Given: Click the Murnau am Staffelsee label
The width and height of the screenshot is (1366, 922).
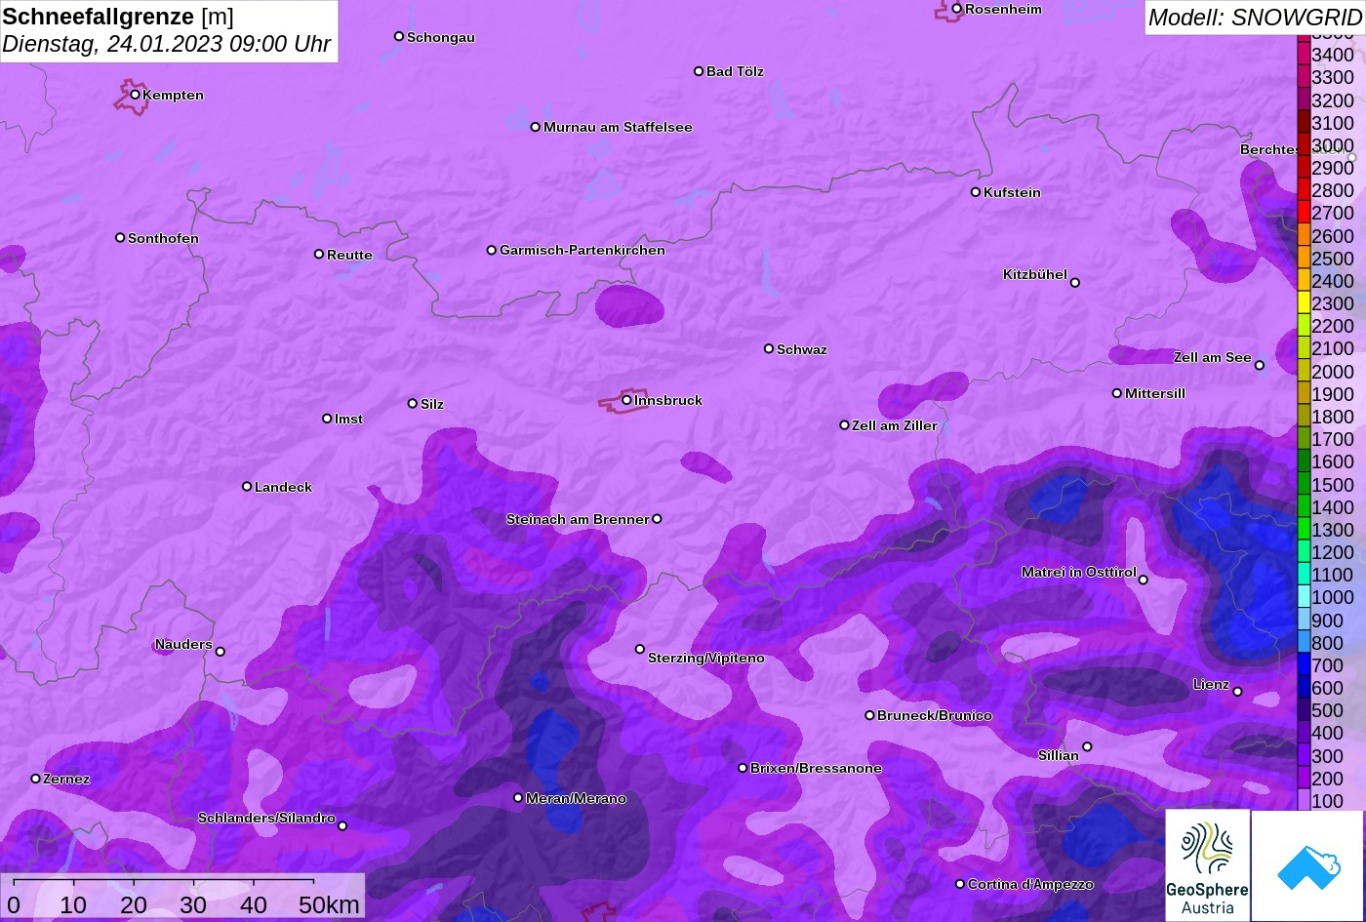Looking at the screenshot, I should (618, 127).
